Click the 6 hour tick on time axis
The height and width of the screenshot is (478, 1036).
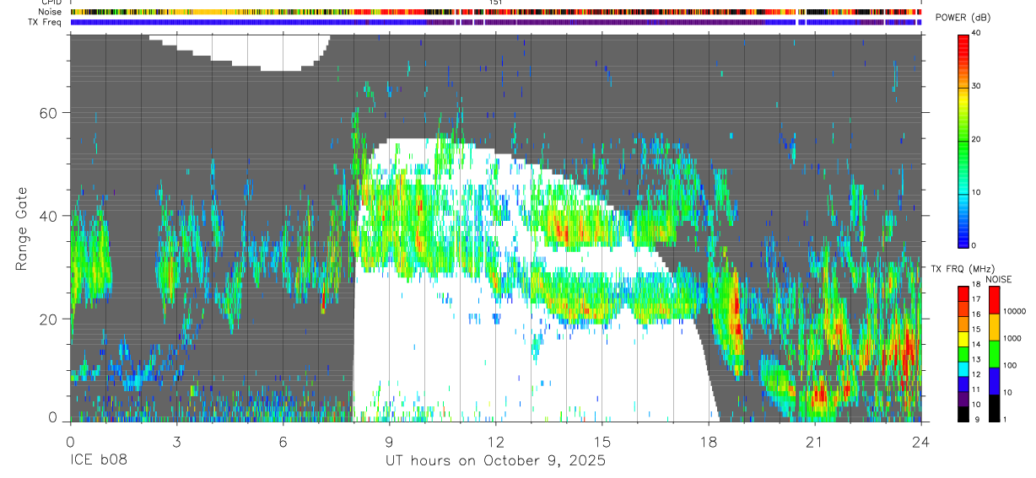point(283,442)
